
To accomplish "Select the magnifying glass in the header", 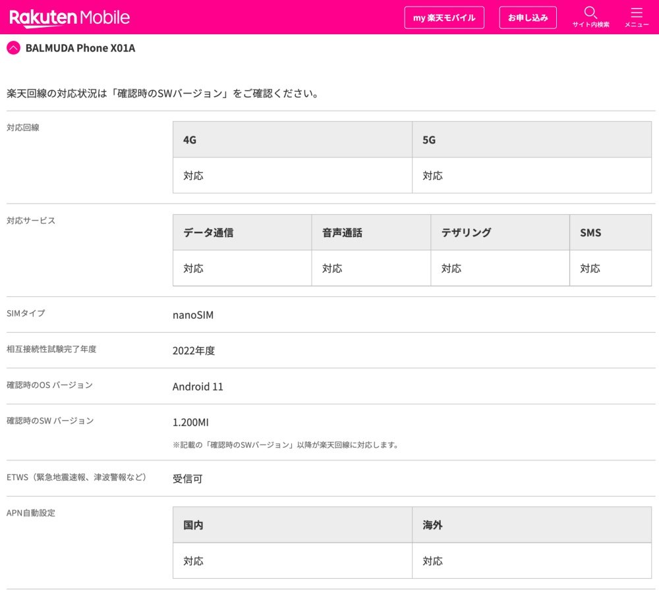I will click(590, 12).
